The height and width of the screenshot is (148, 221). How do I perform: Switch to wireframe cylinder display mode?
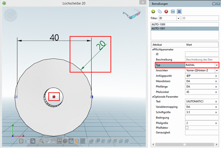tap(21, 141)
